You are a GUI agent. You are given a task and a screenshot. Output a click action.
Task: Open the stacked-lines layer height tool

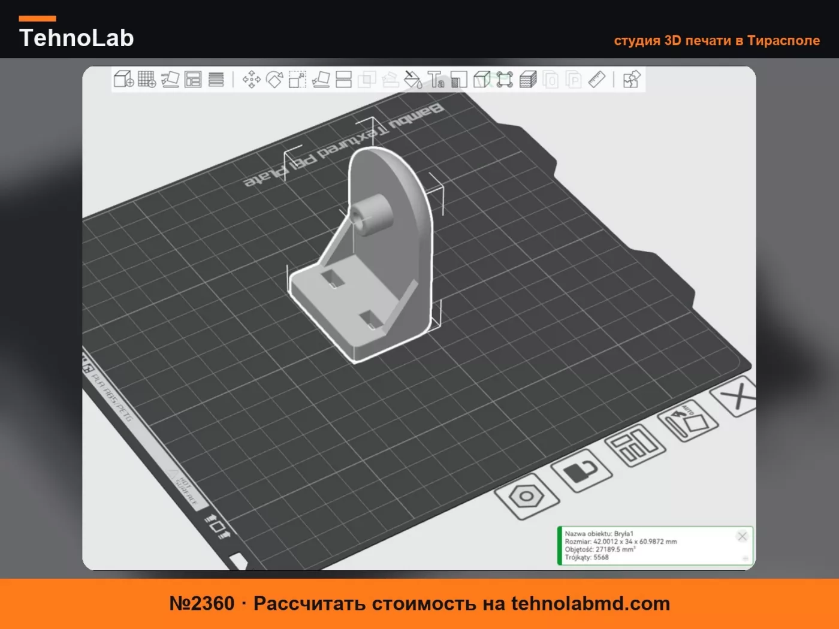[x=216, y=79]
